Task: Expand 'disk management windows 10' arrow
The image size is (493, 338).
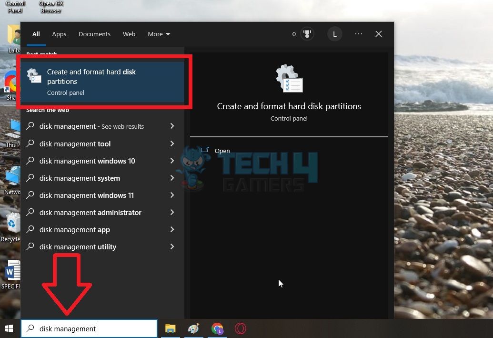Action: click(172, 161)
